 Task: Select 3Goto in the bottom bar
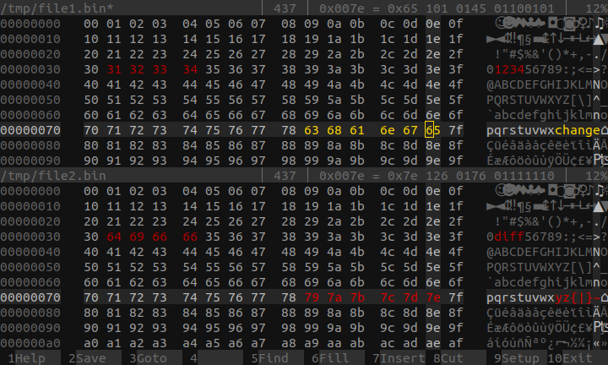148,358
